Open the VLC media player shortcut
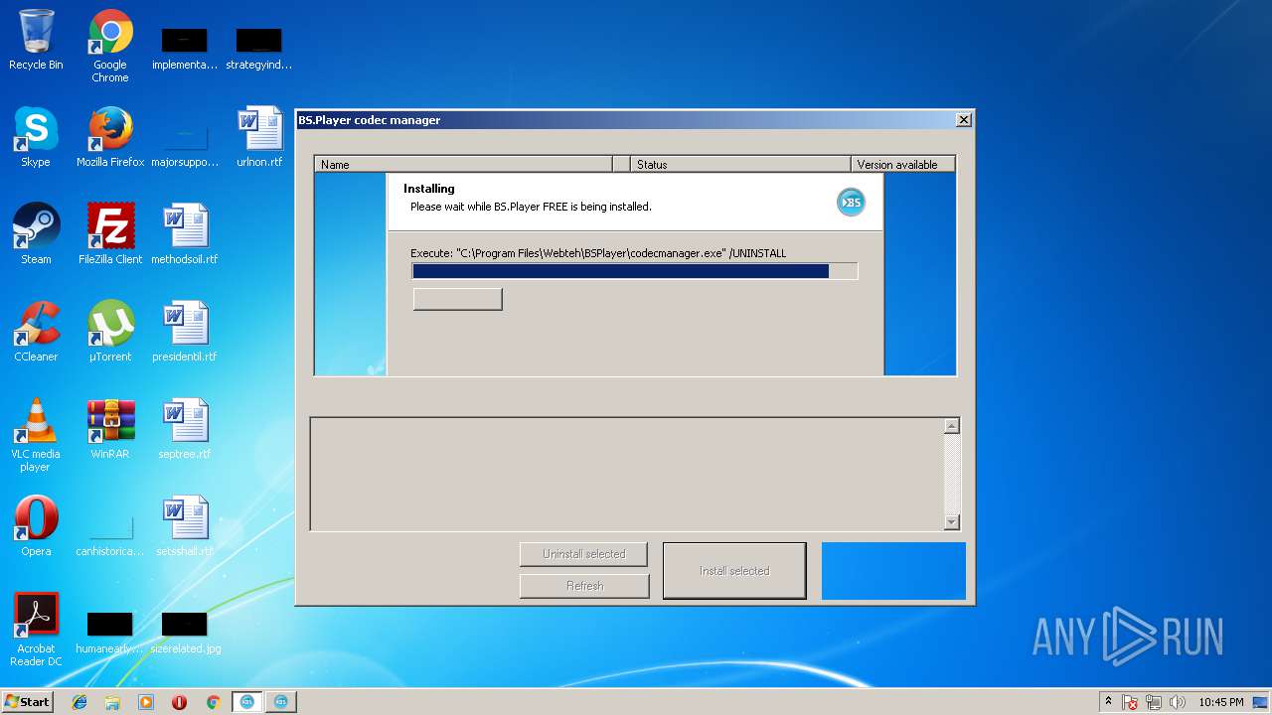This screenshot has width=1272, height=715. coord(36,435)
